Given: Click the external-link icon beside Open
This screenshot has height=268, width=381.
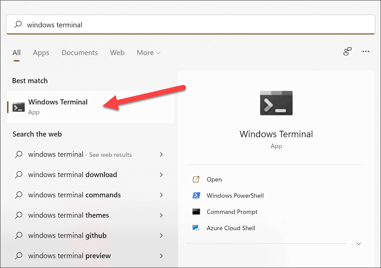Looking at the screenshot, I should (x=196, y=179).
